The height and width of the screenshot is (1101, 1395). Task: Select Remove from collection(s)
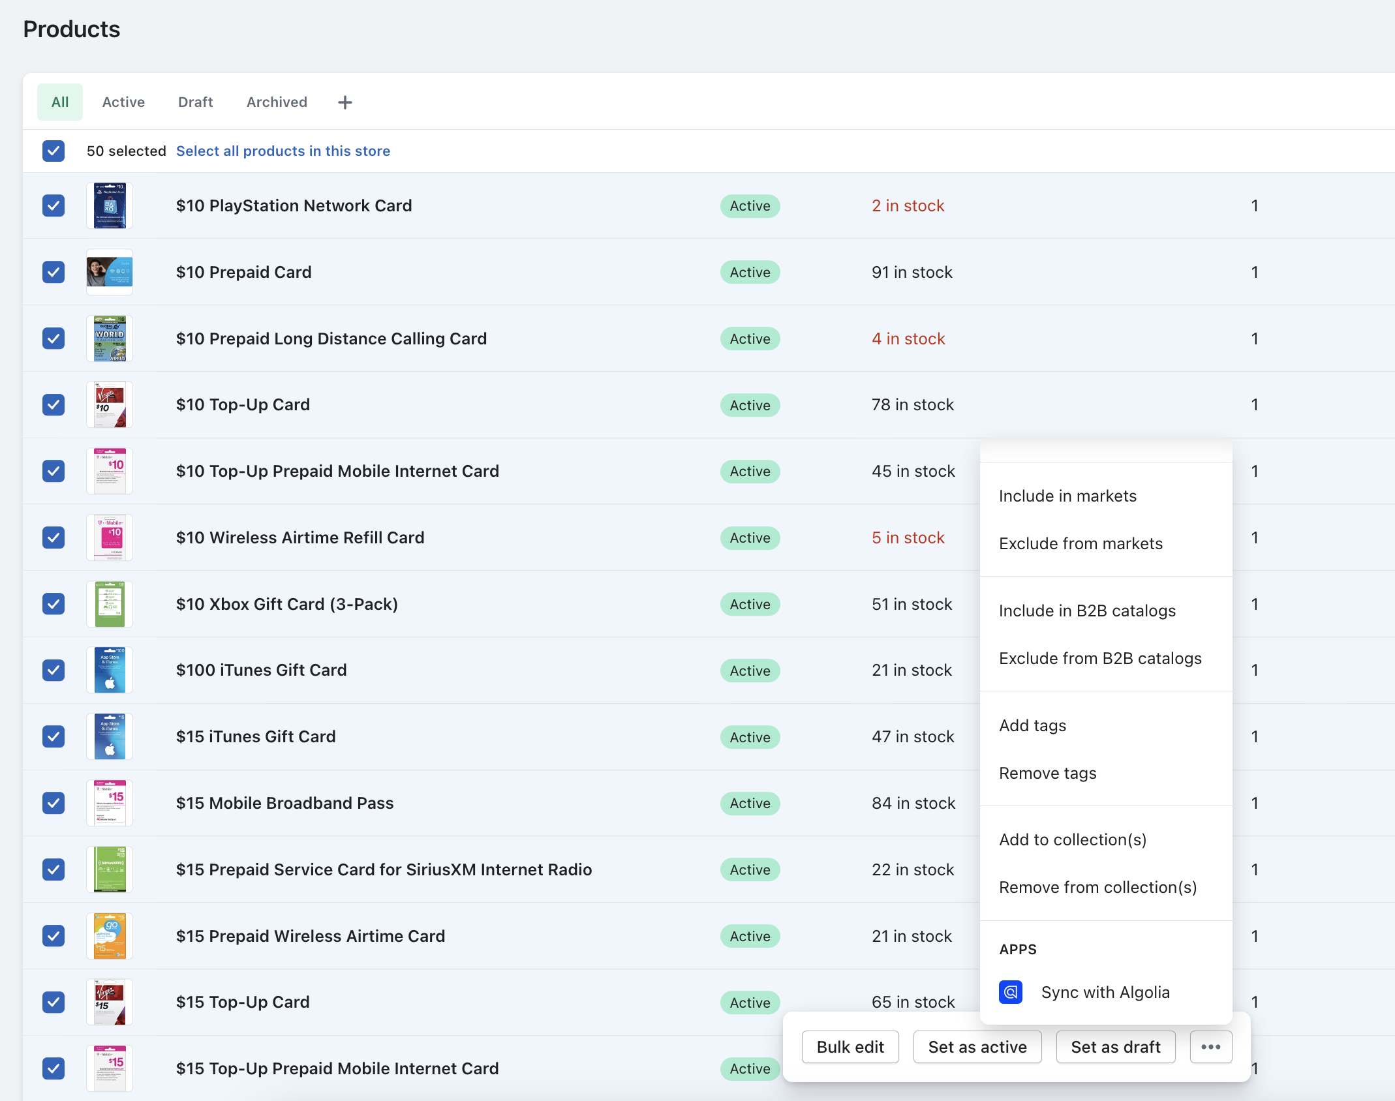coord(1106,887)
